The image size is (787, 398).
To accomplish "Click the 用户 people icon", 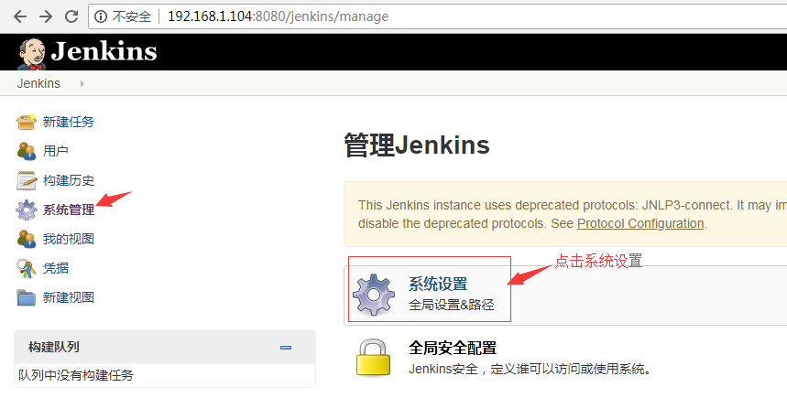I will pos(27,151).
